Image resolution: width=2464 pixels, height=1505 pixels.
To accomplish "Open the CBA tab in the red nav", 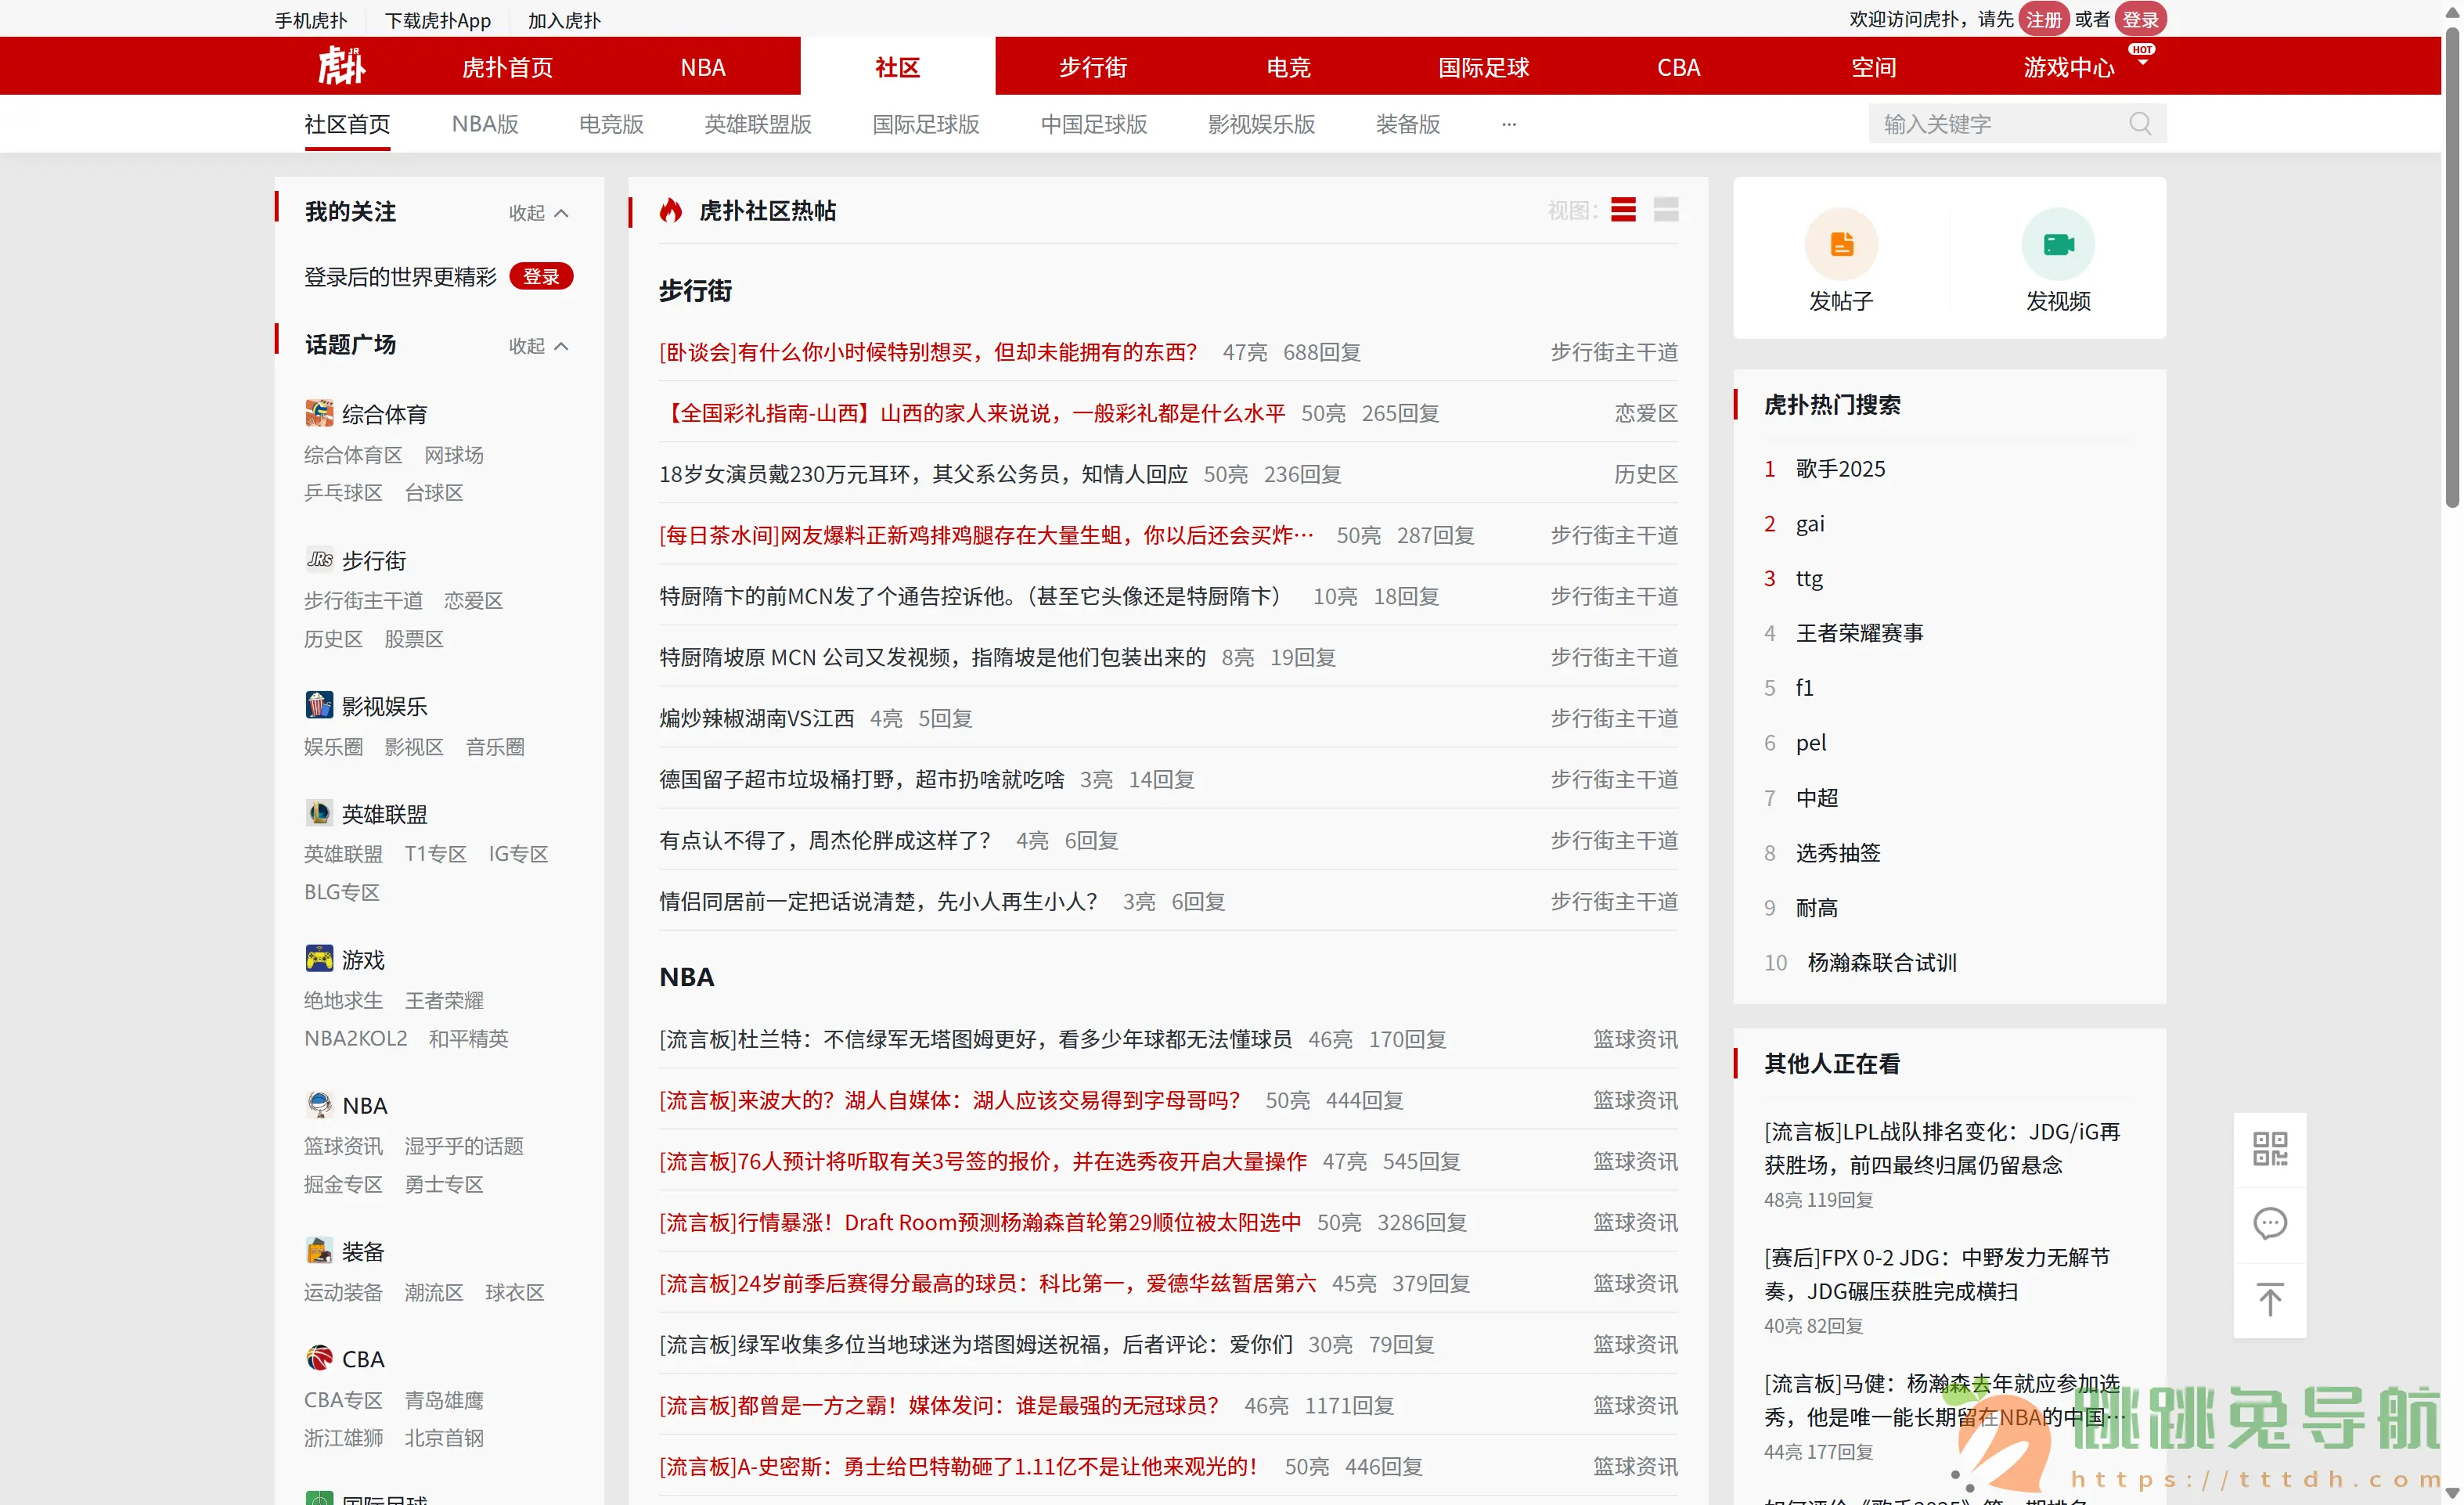I will tap(1678, 67).
